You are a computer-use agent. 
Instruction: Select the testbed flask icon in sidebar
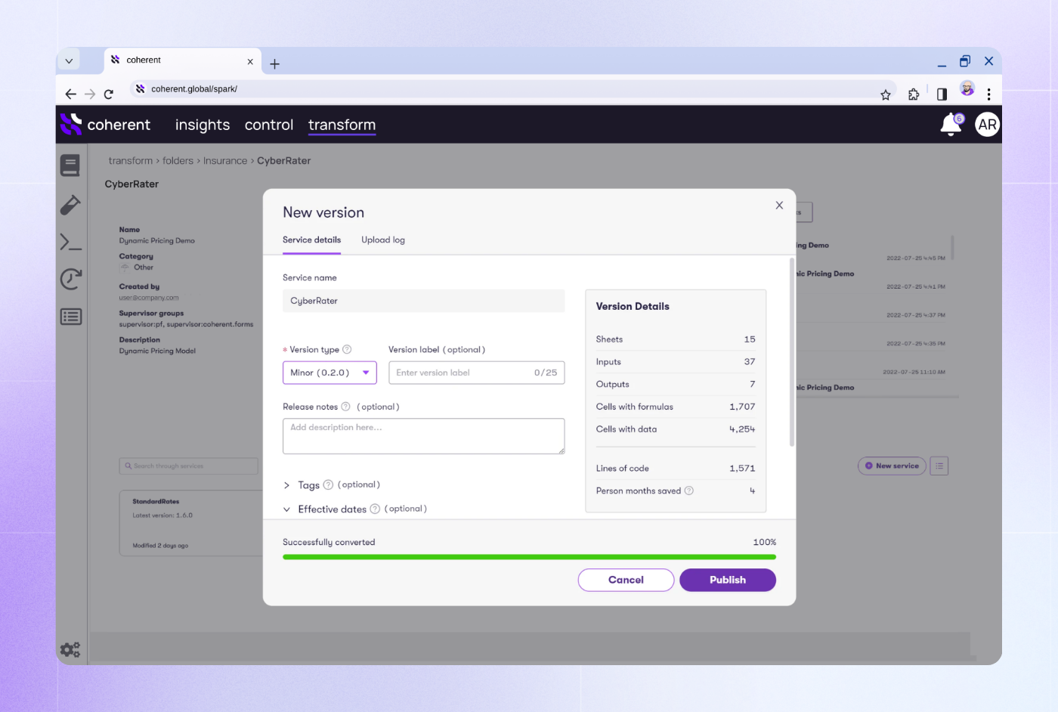pyautogui.click(x=70, y=204)
